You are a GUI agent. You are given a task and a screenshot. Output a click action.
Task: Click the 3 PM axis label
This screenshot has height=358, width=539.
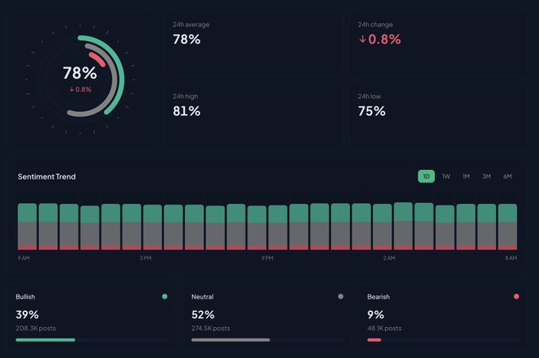coord(145,258)
